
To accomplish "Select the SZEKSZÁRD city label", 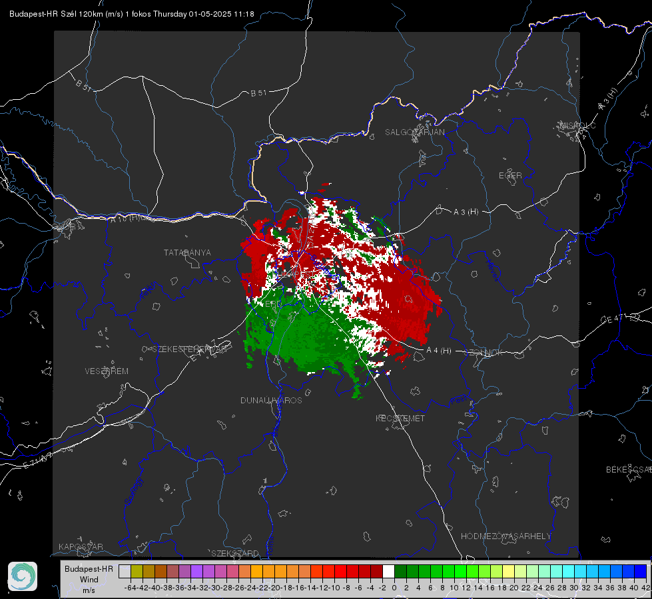I will pyautogui.click(x=235, y=553).
